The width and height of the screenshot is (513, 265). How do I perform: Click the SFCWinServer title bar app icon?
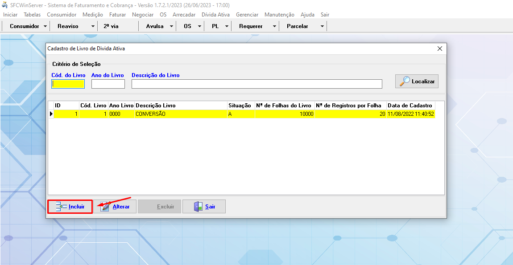tap(5, 5)
